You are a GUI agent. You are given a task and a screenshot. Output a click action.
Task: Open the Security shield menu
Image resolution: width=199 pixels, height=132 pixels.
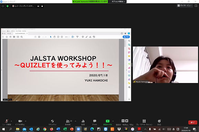tap(52, 122)
